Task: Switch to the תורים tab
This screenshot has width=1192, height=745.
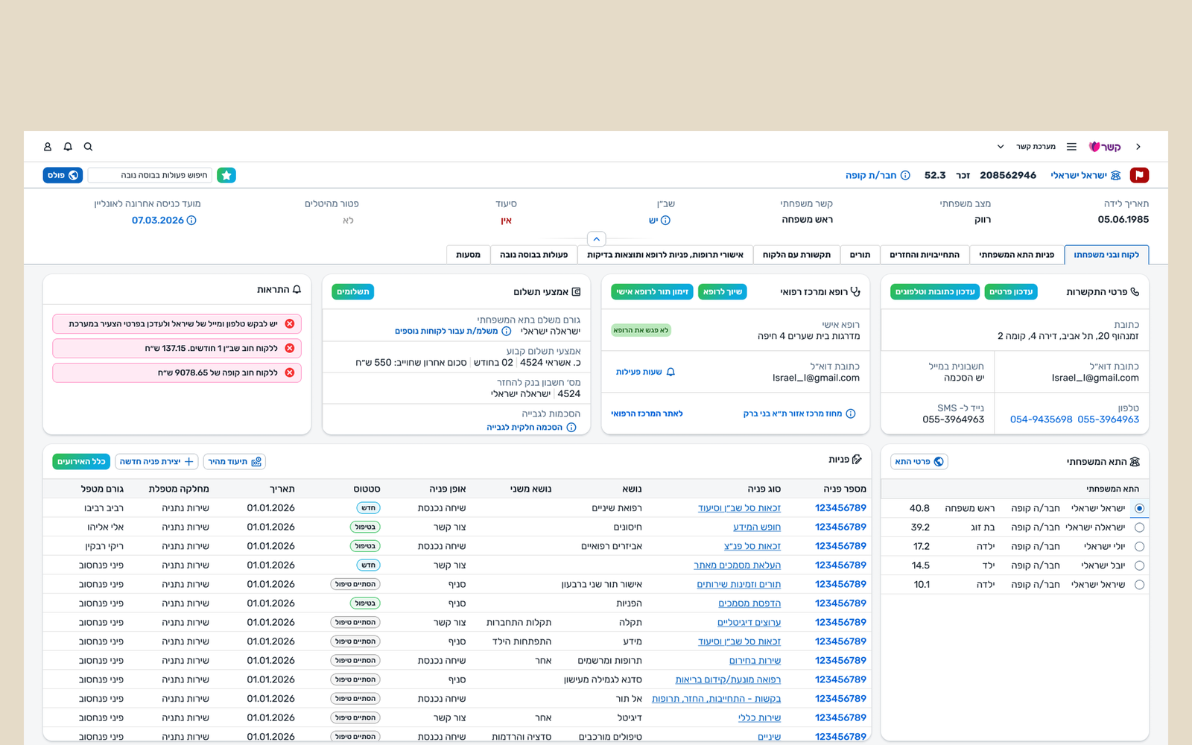Action: [860, 255]
